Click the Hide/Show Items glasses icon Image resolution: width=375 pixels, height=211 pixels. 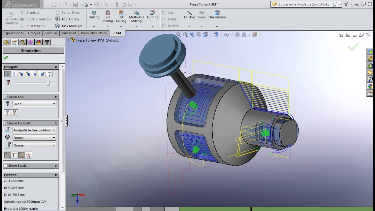(226, 35)
